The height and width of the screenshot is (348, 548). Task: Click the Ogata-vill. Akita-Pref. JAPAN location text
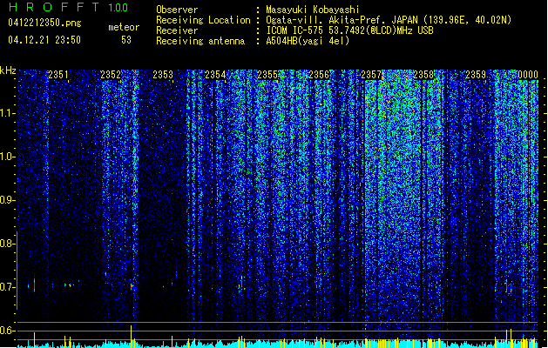tap(389, 20)
